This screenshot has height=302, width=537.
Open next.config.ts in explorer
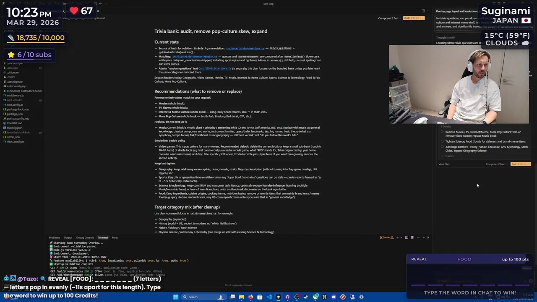pos(15,104)
